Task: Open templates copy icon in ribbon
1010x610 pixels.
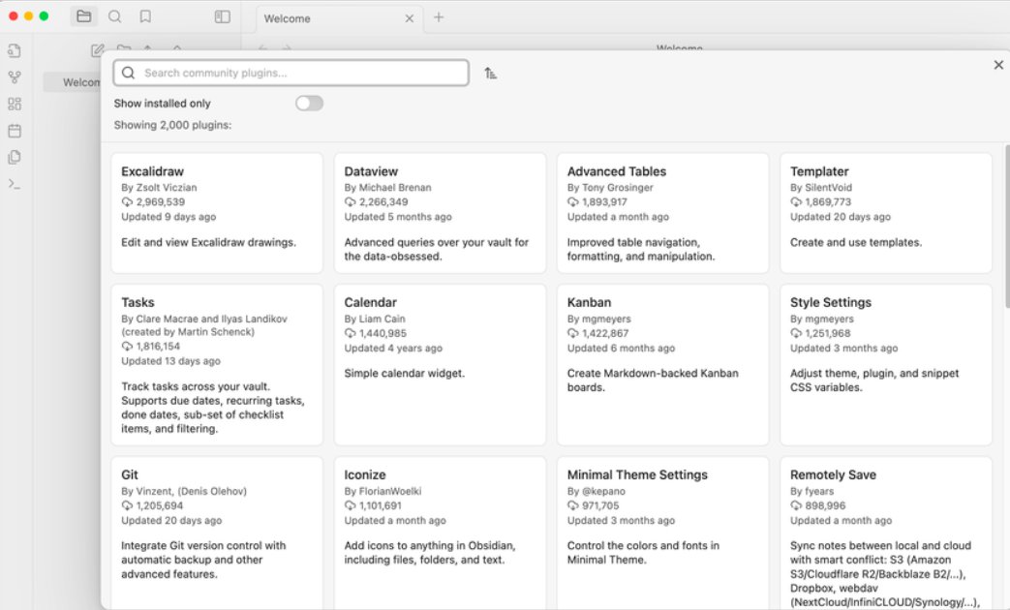Action: pyautogui.click(x=15, y=157)
